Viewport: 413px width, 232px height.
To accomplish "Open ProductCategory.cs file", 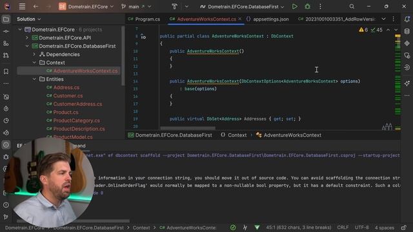I will click(76, 121).
